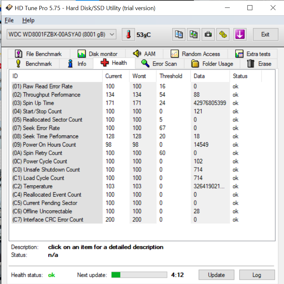Screen dimensions: 284x284
Task: Open the Error Scan tab
Action: pyautogui.click(x=159, y=64)
